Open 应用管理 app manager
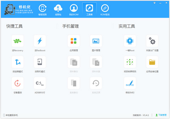This screenshot has height=119, width=170. (74, 41)
